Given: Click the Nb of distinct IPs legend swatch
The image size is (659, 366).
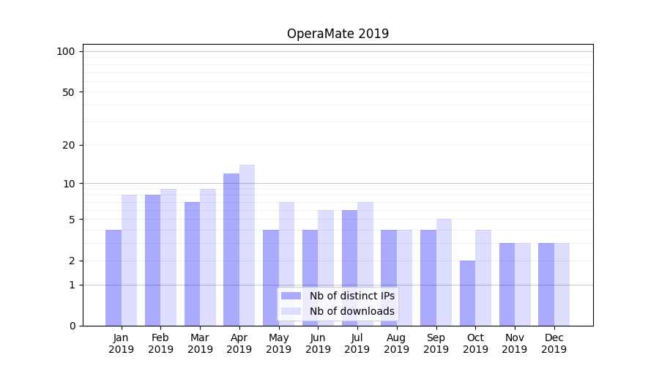Looking at the screenshot, I should click(x=291, y=296).
